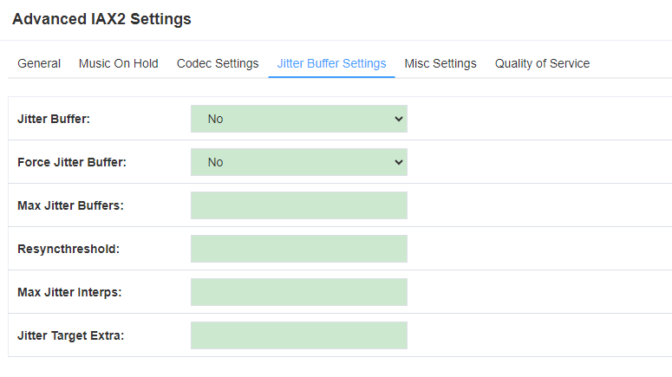Click the Max Jitter Interps field
This screenshot has height=377, width=672.
299,292
